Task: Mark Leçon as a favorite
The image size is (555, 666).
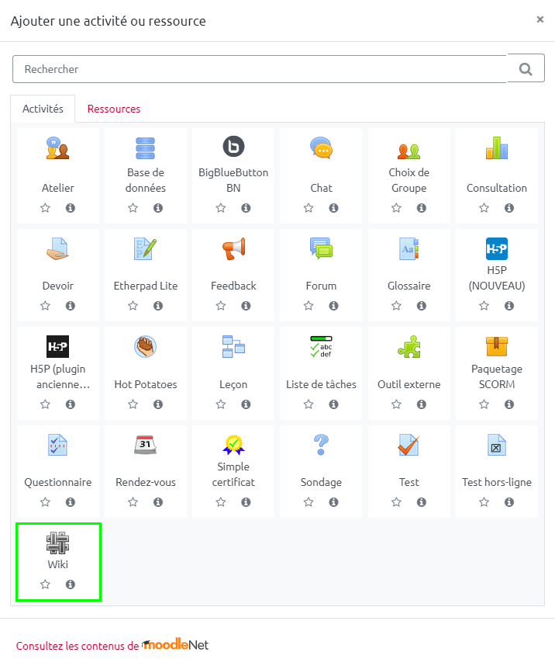Action: 221,404
